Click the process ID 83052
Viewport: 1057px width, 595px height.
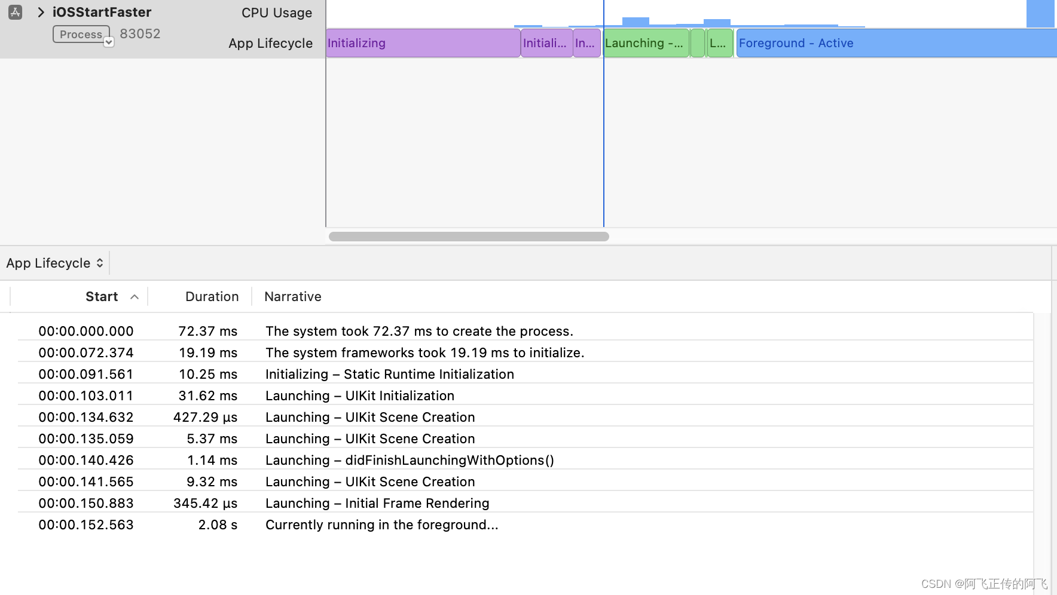point(140,33)
